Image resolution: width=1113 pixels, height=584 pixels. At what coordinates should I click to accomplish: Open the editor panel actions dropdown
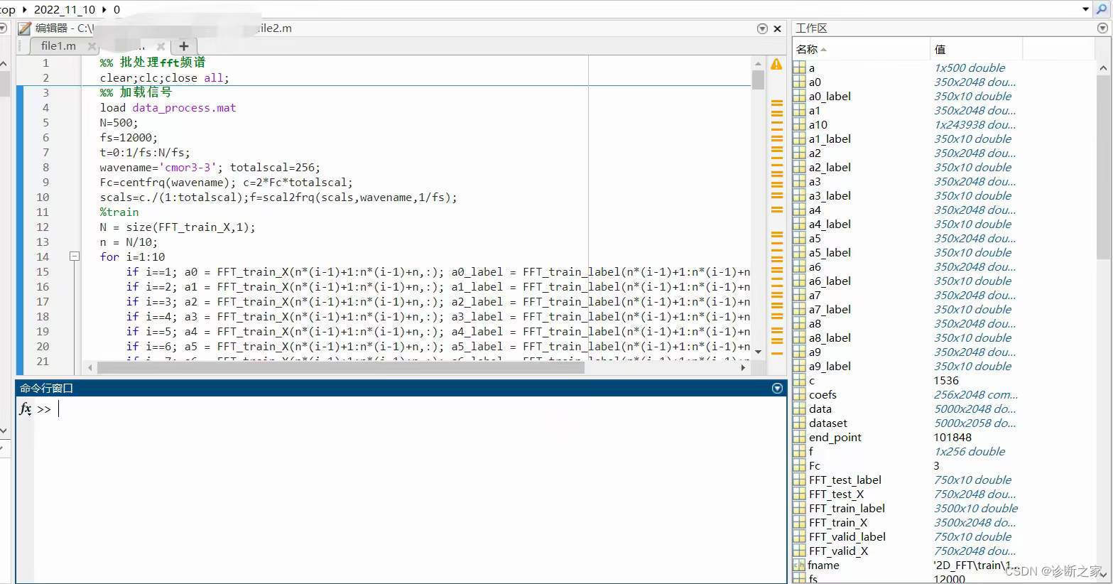762,28
